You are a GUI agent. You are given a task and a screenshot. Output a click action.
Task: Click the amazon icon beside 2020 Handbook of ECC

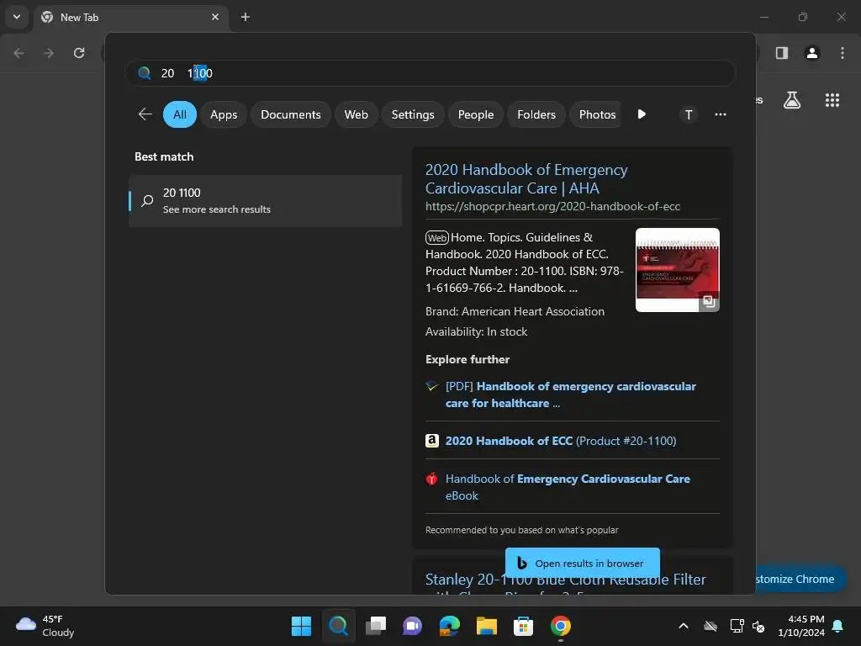(x=432, y=441)
